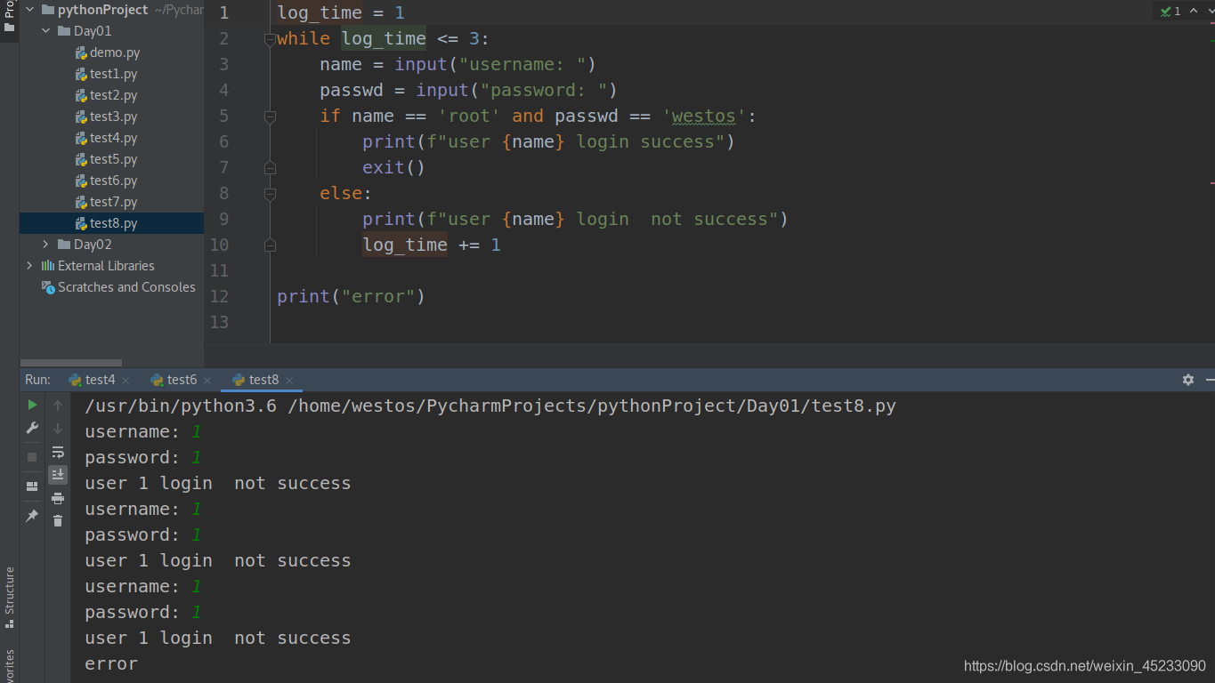The width and height of the screenshot is (1215, 683).
Task: Click print("error") on line 12
Action: pos(351,296)
